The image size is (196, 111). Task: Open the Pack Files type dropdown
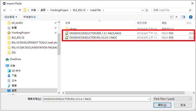click(172, 99)
